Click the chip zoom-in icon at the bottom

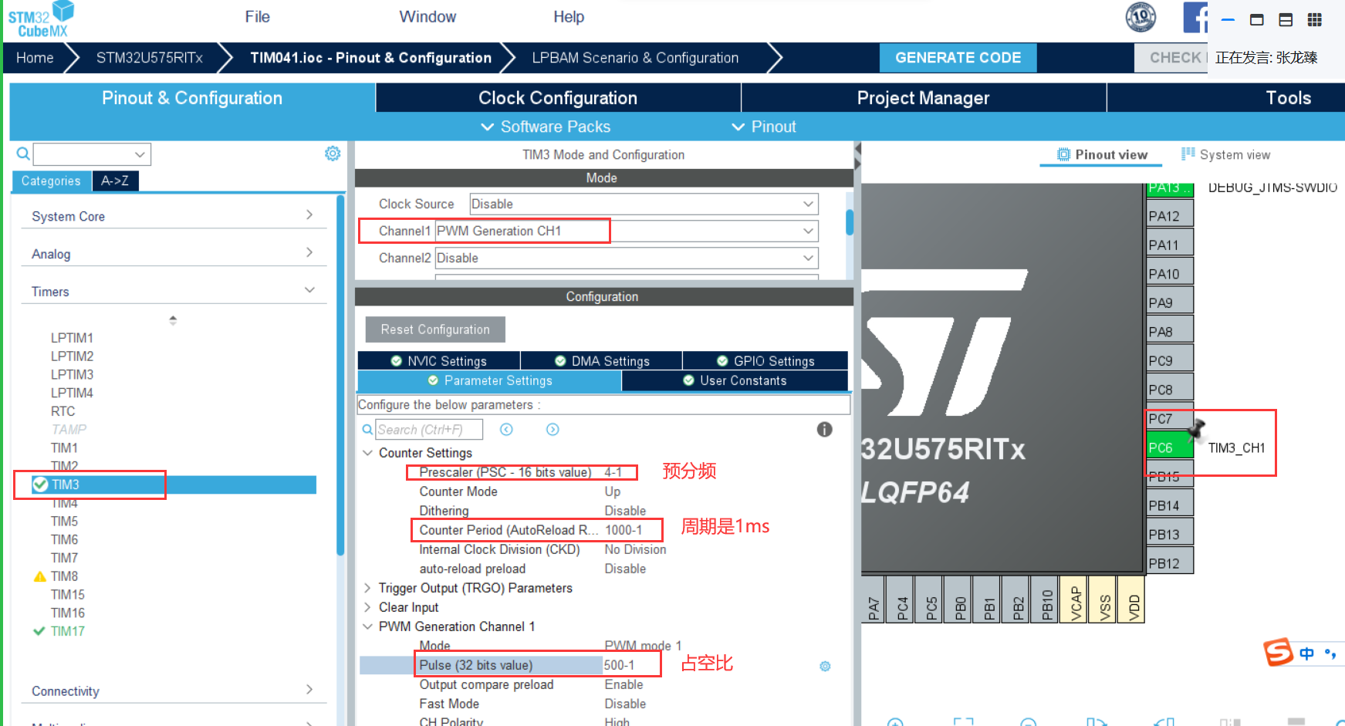[x=895, y=722]
